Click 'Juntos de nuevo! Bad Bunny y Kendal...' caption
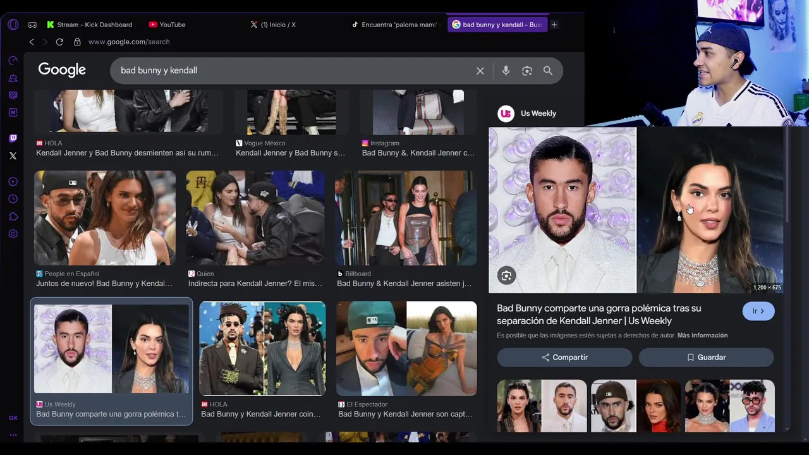Image resolution: width=809 pixels, height=455 pixels. [104, 284]
